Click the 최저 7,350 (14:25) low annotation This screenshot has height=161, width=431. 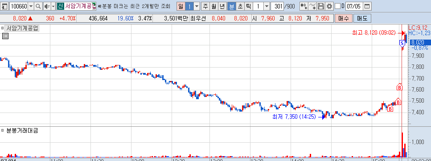coord(294,117)
